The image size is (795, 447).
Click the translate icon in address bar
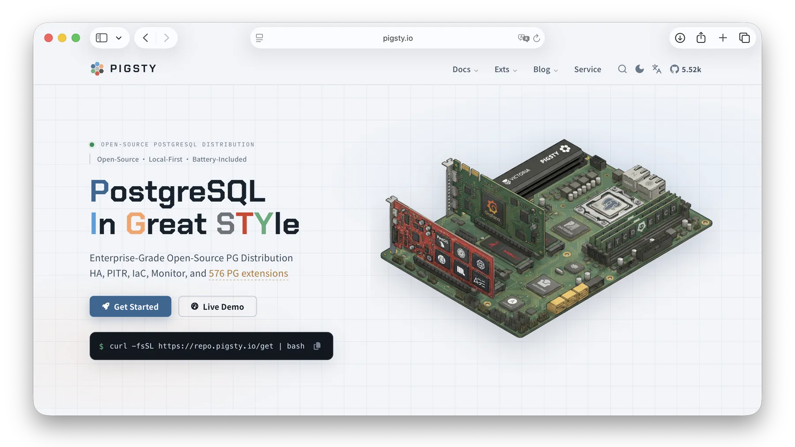(x=523, y=38)
